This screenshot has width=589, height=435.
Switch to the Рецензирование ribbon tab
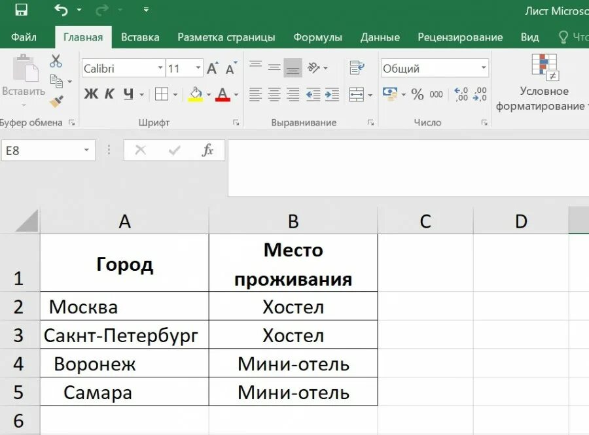coord(460,37)
